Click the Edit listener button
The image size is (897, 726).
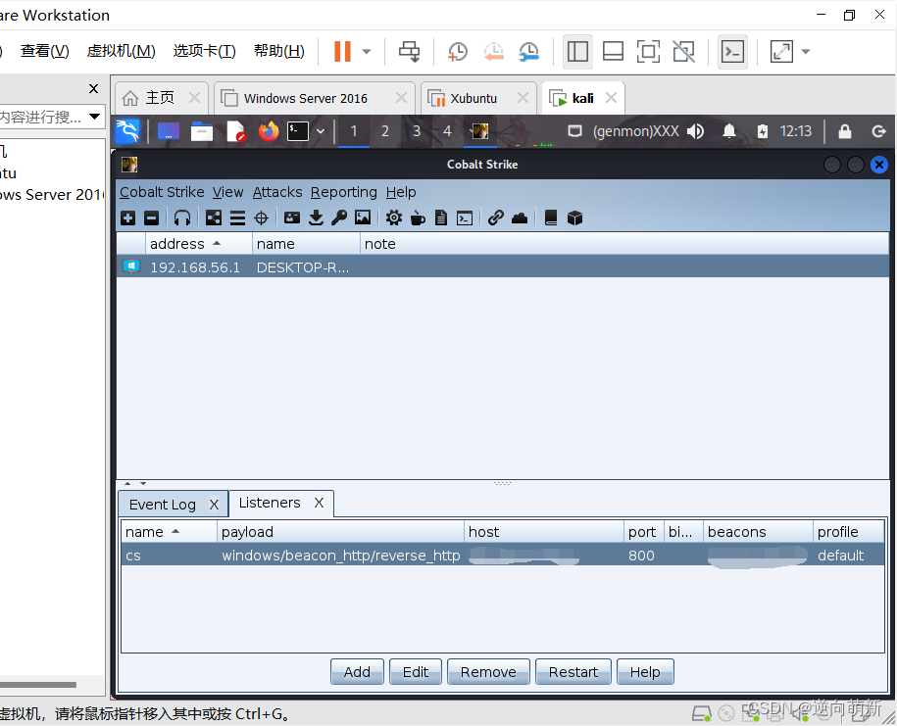coord(416,672)
